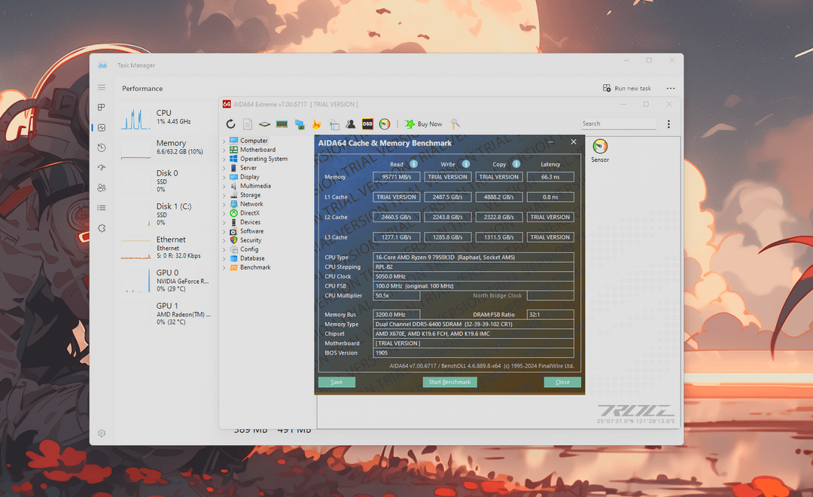Launch the flame stability test icon
The height and width of the screenshot is (497, 813).
316,124
